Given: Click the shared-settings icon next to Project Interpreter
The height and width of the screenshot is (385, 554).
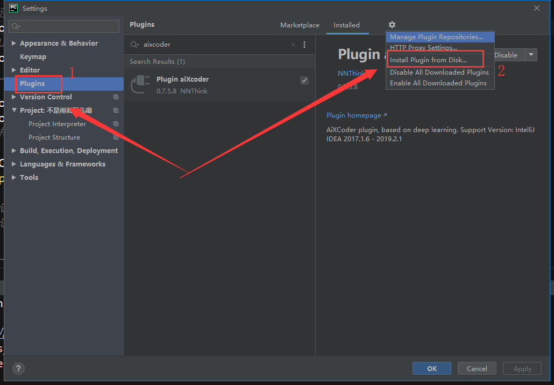Looking at the screenshot, I should (x=116, y=124).
